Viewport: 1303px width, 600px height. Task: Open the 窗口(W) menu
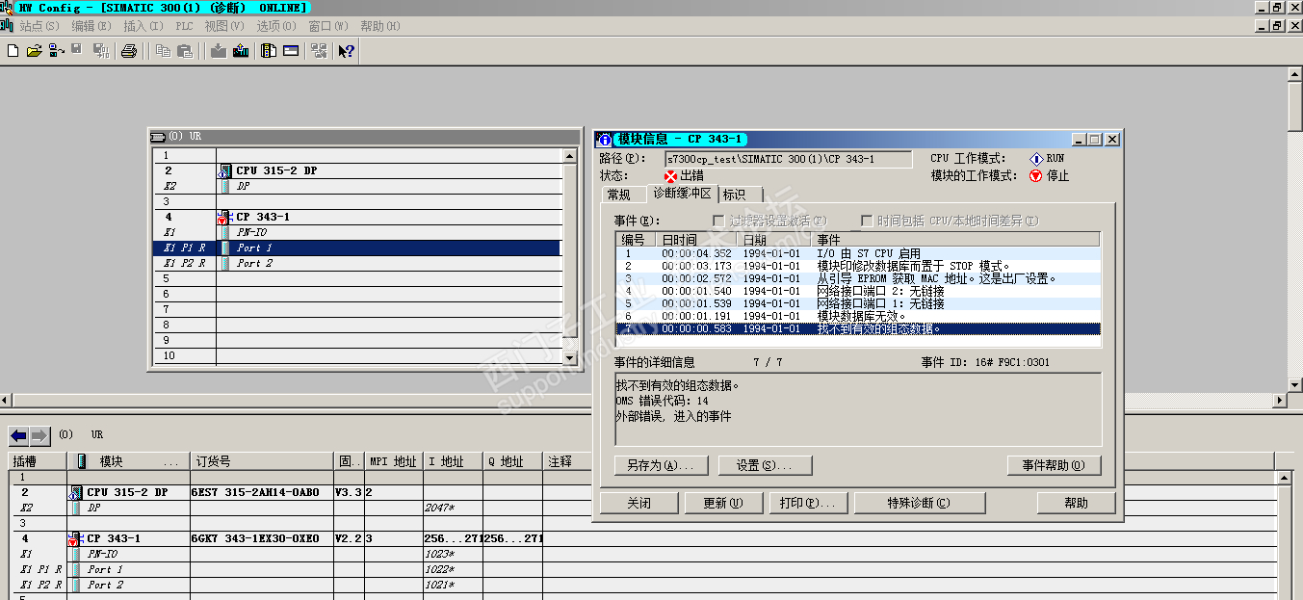[x=328, y=26]
